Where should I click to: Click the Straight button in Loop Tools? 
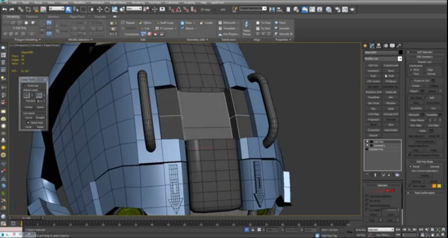point(41,118)
